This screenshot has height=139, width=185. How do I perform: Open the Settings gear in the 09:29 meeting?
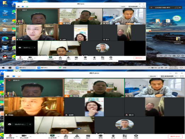(x=136, y=137)
